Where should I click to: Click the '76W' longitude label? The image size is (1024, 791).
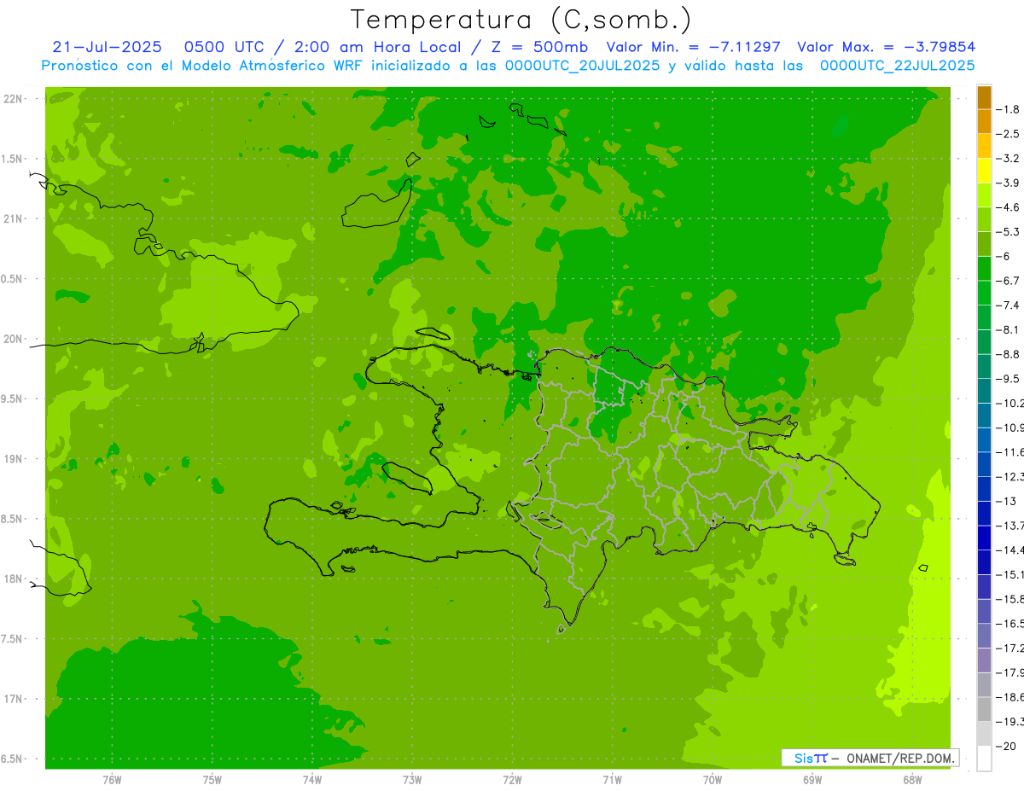click(112, 780)
